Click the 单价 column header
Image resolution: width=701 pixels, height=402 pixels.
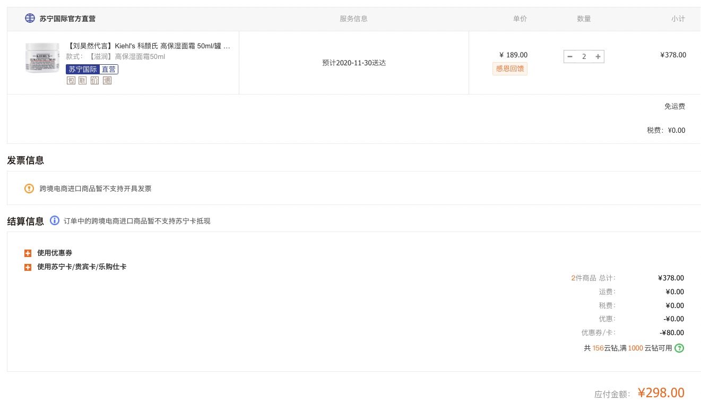pos(520,19)
